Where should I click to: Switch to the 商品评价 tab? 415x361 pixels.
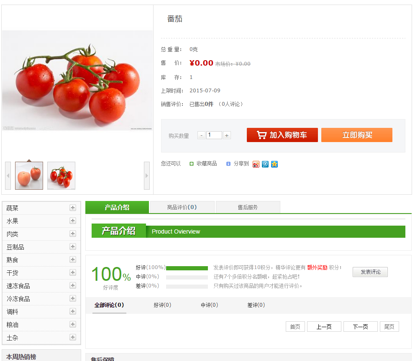(182, 207)
